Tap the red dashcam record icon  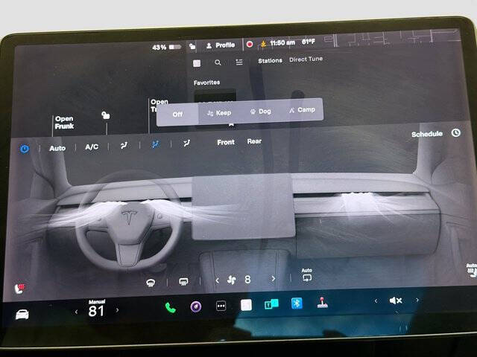[x=250, y=45]
